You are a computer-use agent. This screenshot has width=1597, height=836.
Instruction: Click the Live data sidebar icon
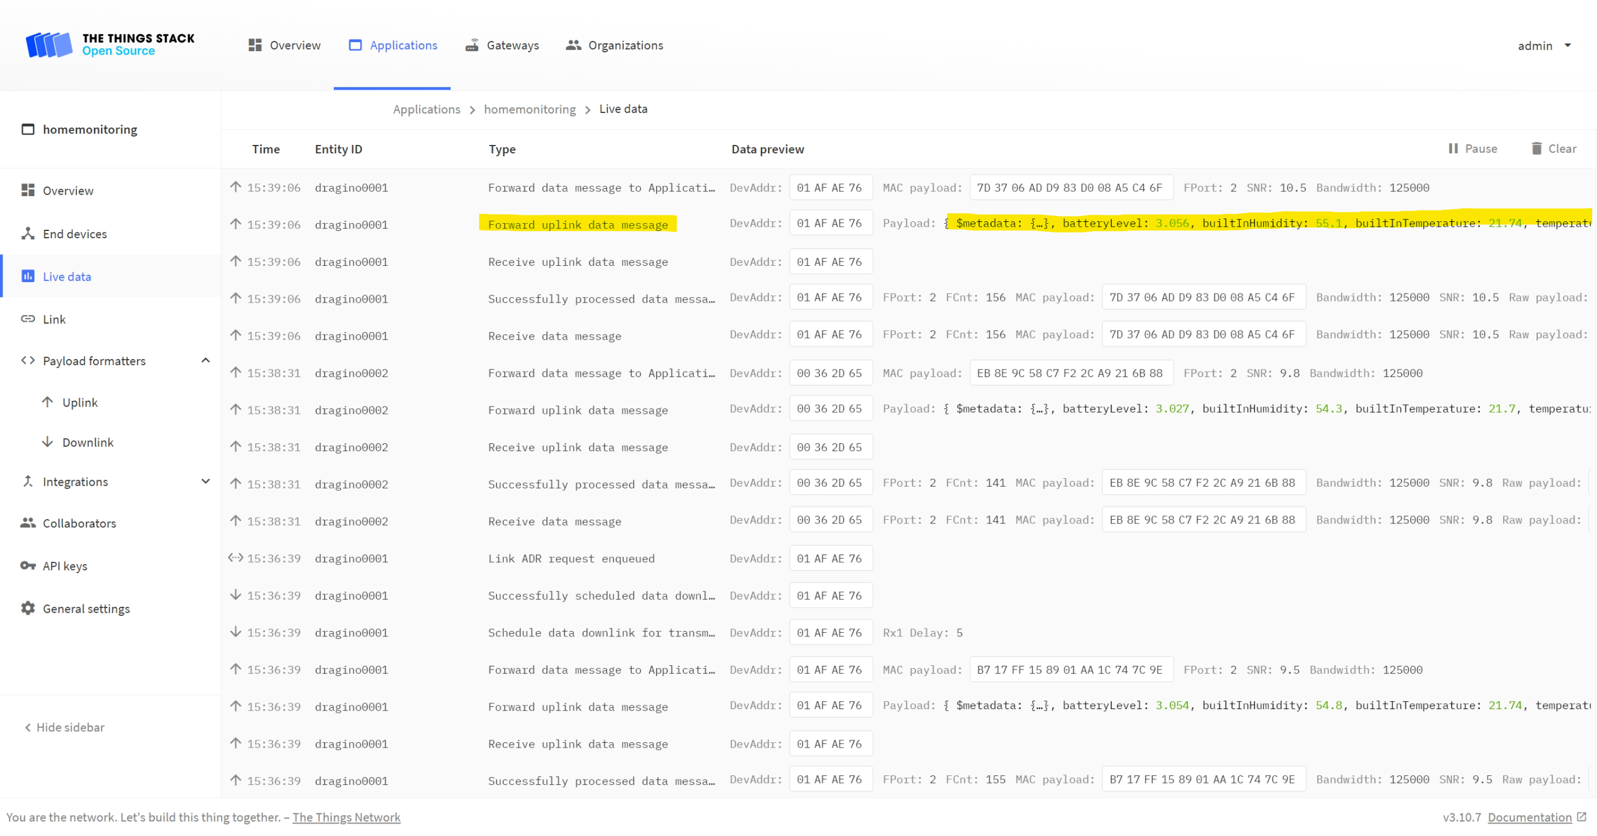[x=27, y=277]
